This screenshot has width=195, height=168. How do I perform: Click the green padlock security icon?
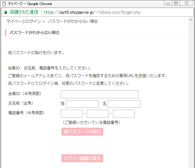(5, 12)
